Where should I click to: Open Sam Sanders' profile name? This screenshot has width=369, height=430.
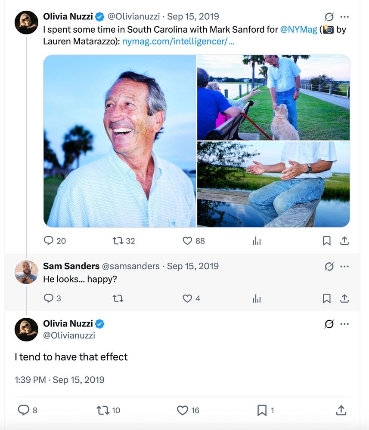pyautogui.click(x=71, y=266)
